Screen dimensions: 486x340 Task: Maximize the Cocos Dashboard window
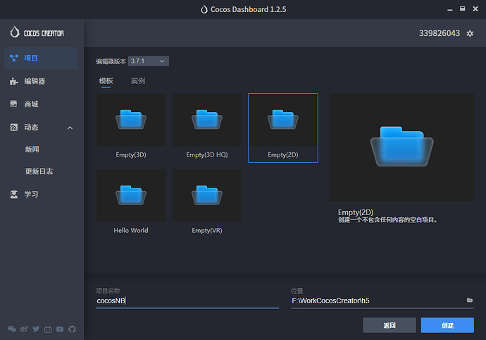(x=462, y=8)
